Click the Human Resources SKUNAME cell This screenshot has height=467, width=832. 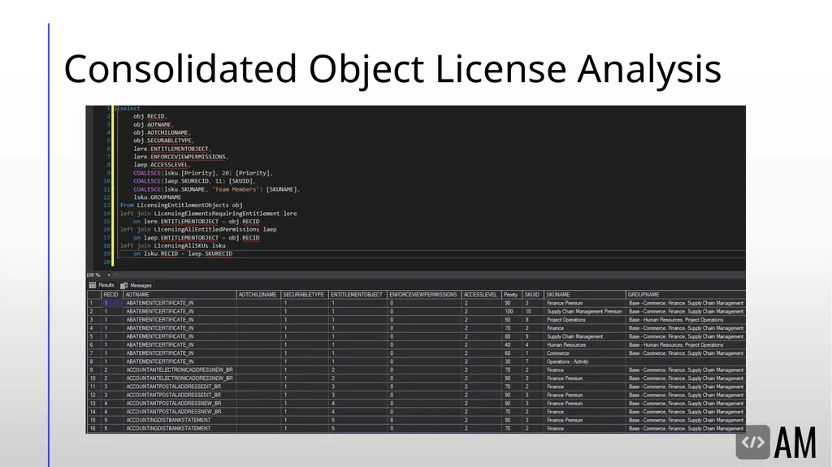click(584, 345)
